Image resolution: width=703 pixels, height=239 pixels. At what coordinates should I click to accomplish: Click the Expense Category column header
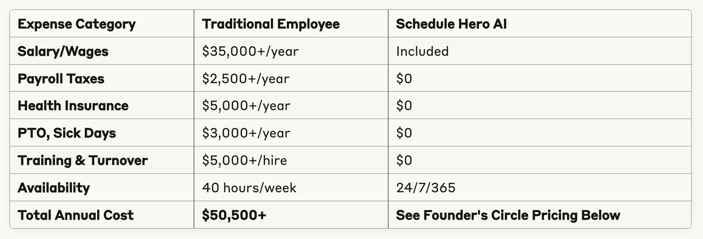point(76,24)
